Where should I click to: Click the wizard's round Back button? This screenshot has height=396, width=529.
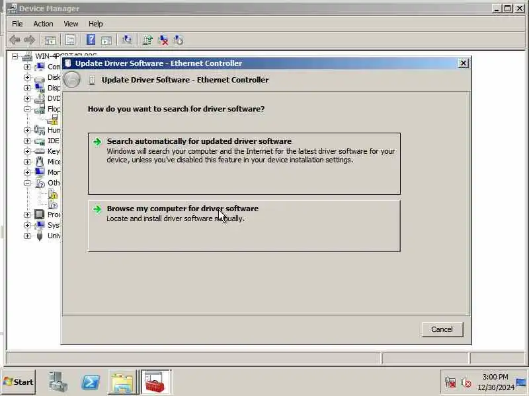click(x=72, y=80)
